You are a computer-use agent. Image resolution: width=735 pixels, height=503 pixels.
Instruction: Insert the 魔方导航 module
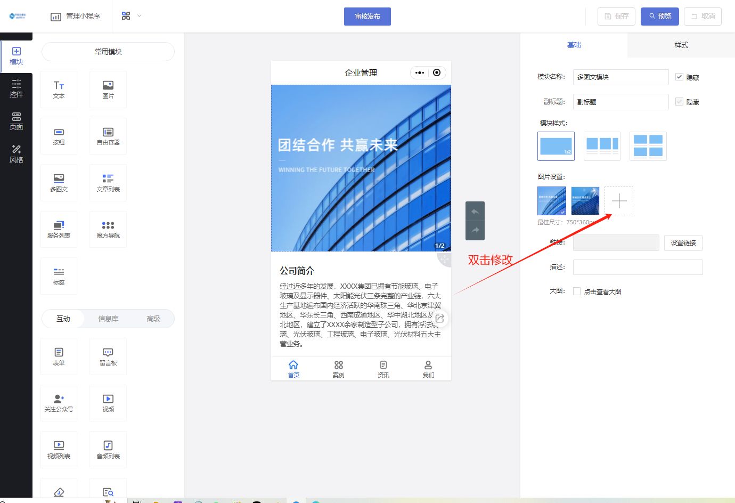108,229
